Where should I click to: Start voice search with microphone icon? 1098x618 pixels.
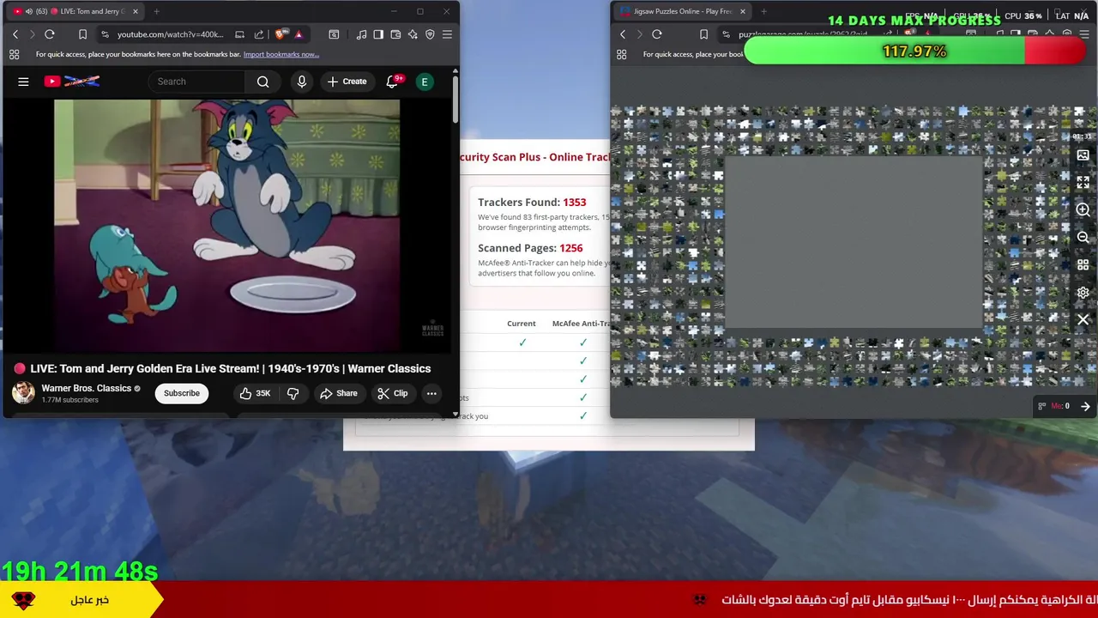(301, 82)
